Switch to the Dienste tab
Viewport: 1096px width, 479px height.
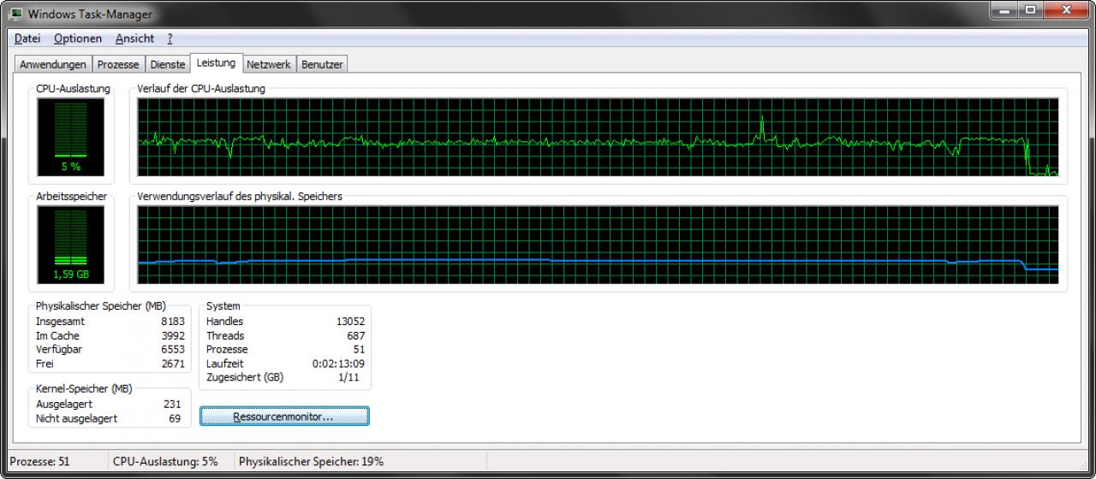click(167, 64)
